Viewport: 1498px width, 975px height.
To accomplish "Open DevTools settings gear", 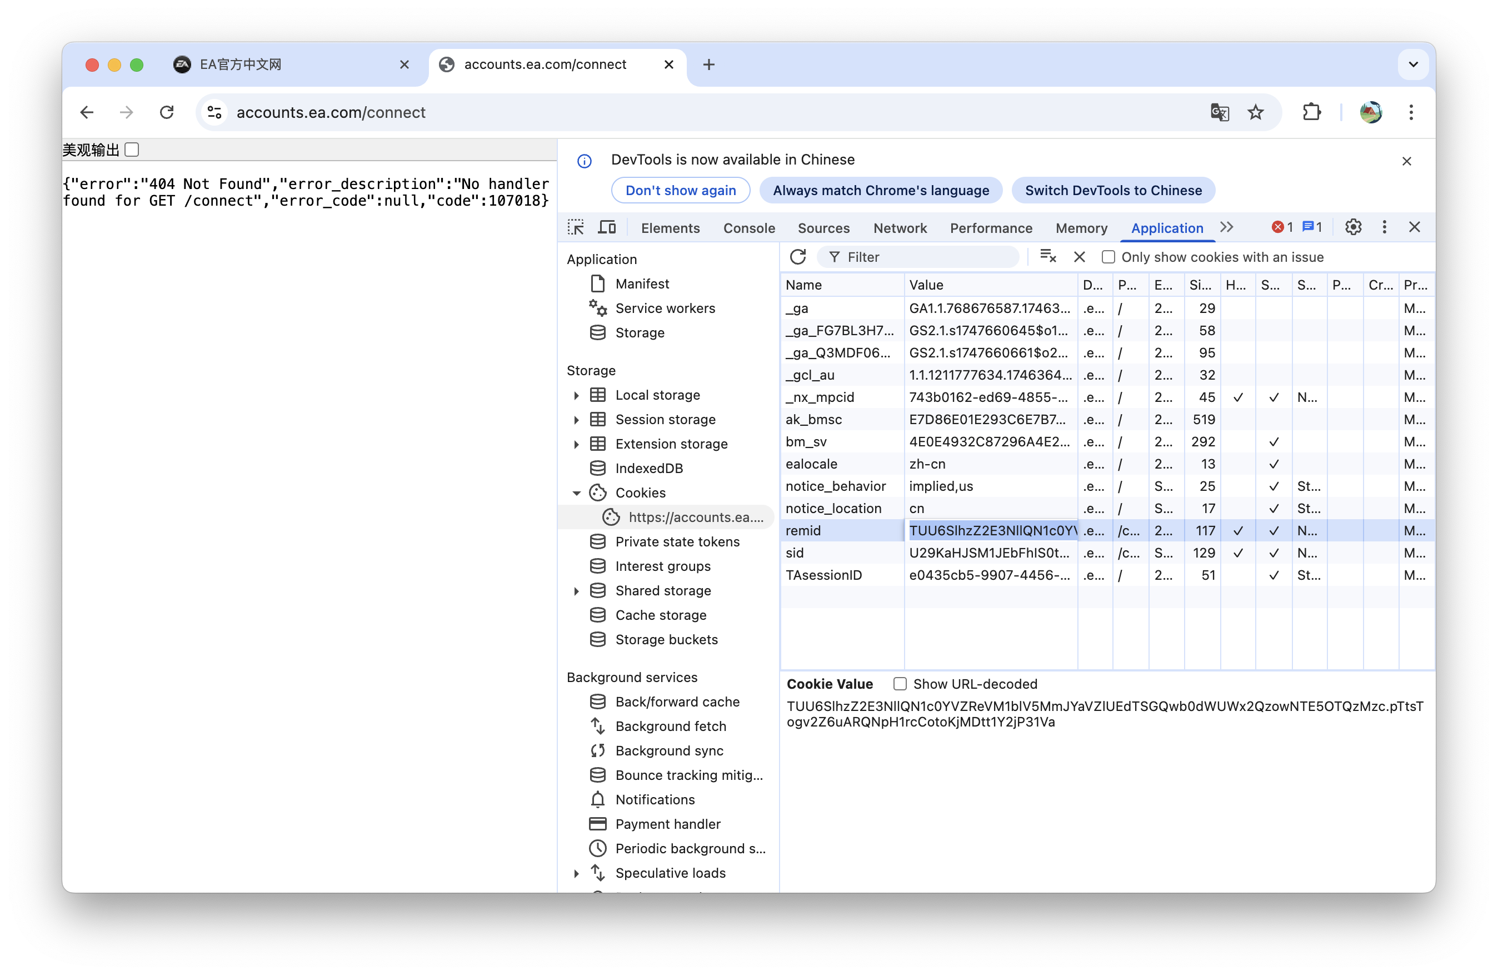I will point(1353,227).
